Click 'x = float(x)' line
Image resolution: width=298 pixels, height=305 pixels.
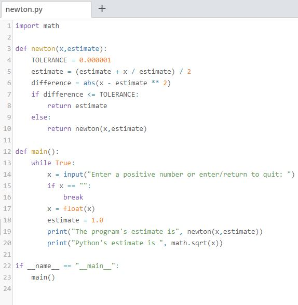click(71, 209)
